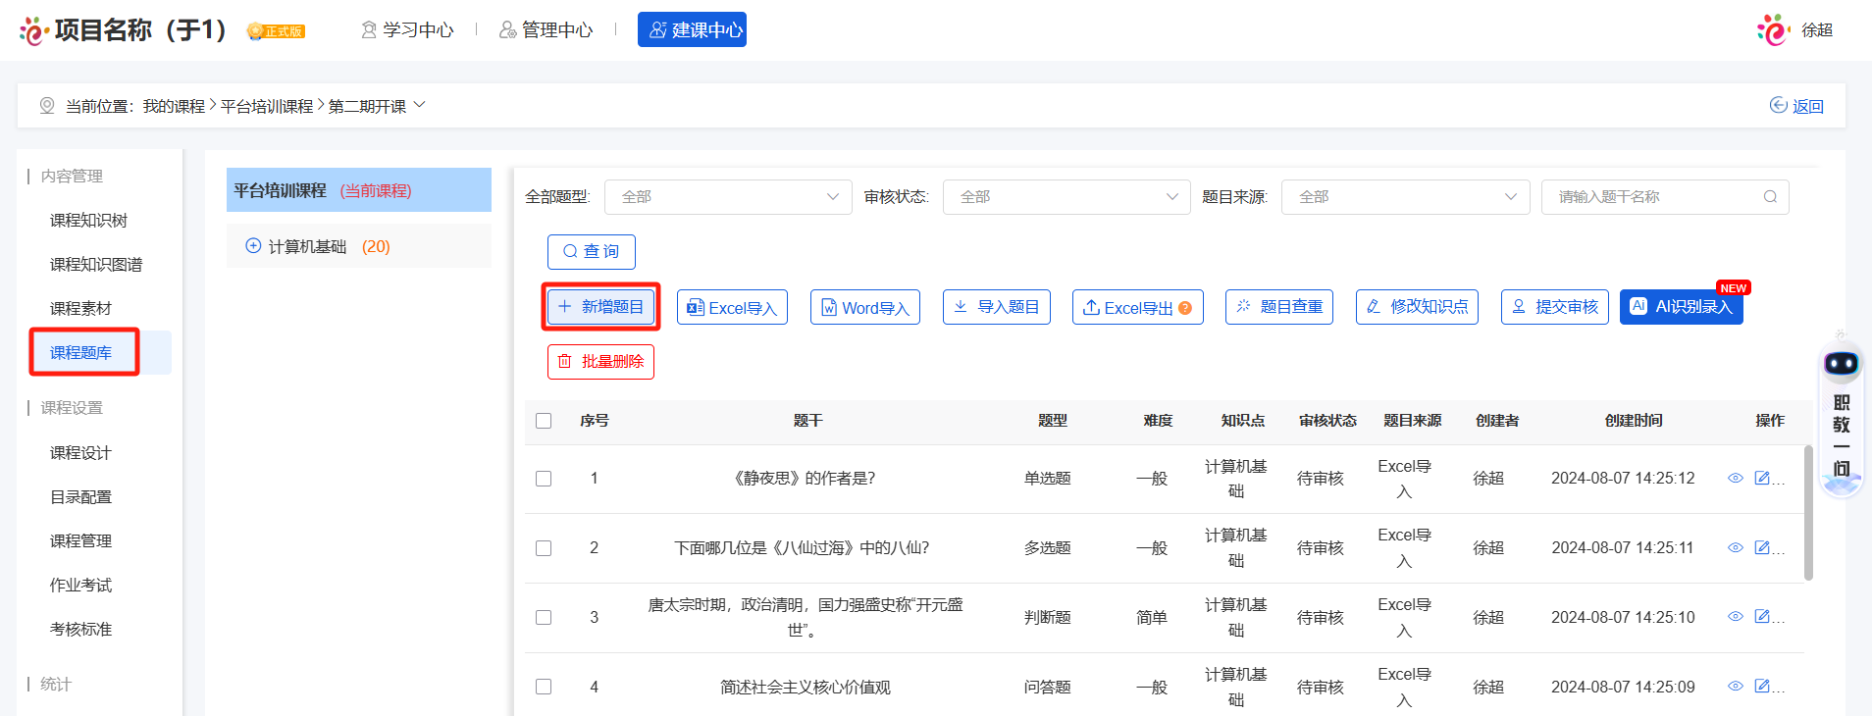The height and width of the screenshot is (716, 1872).
Task: Click the username 徐超
Action: pyautogui.click(x=1817, y=30)
